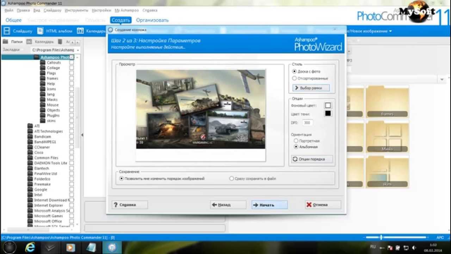The image size is (451, 254).
Task: Click the folder icon beside CCleaner
Action: [x=30, y=147]
